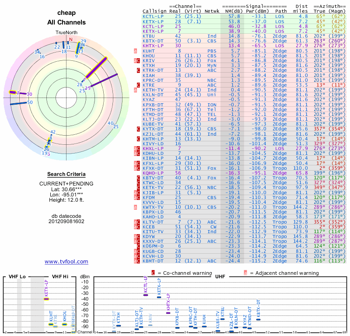Open the www.tvfool.com link

coord(66,262)
